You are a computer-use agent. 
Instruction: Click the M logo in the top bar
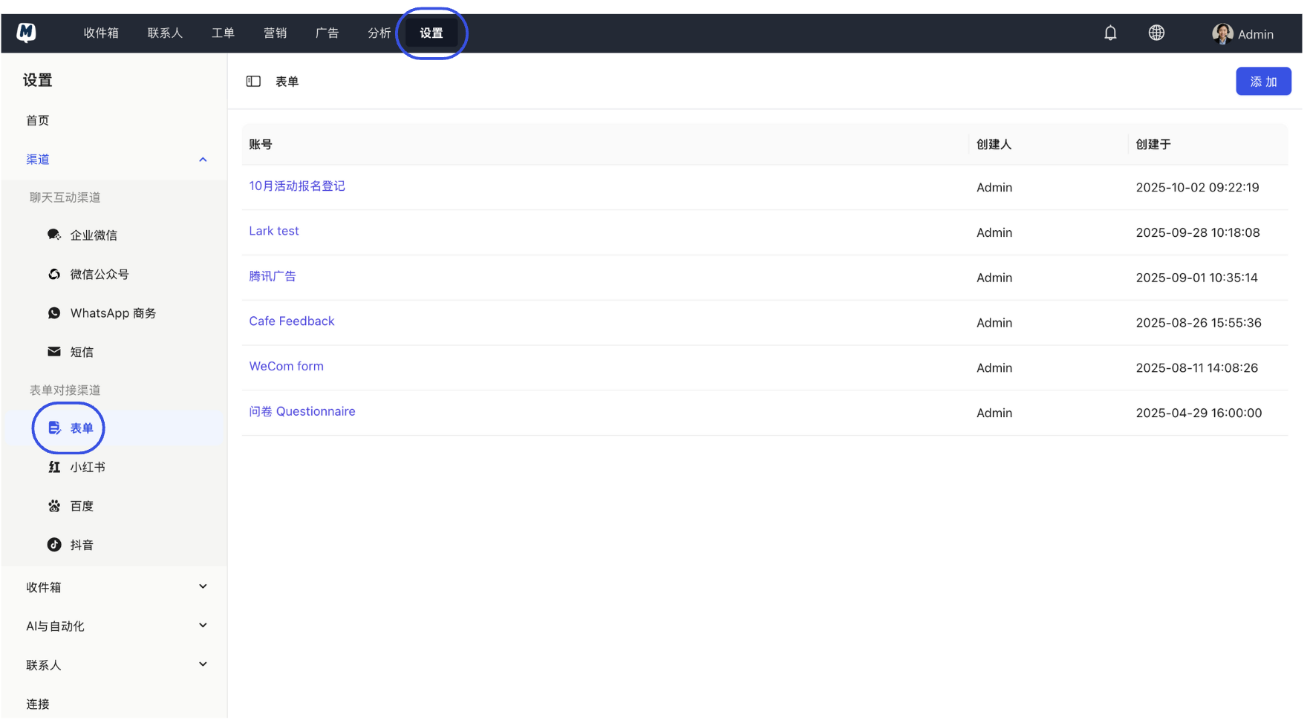[27, 33]
